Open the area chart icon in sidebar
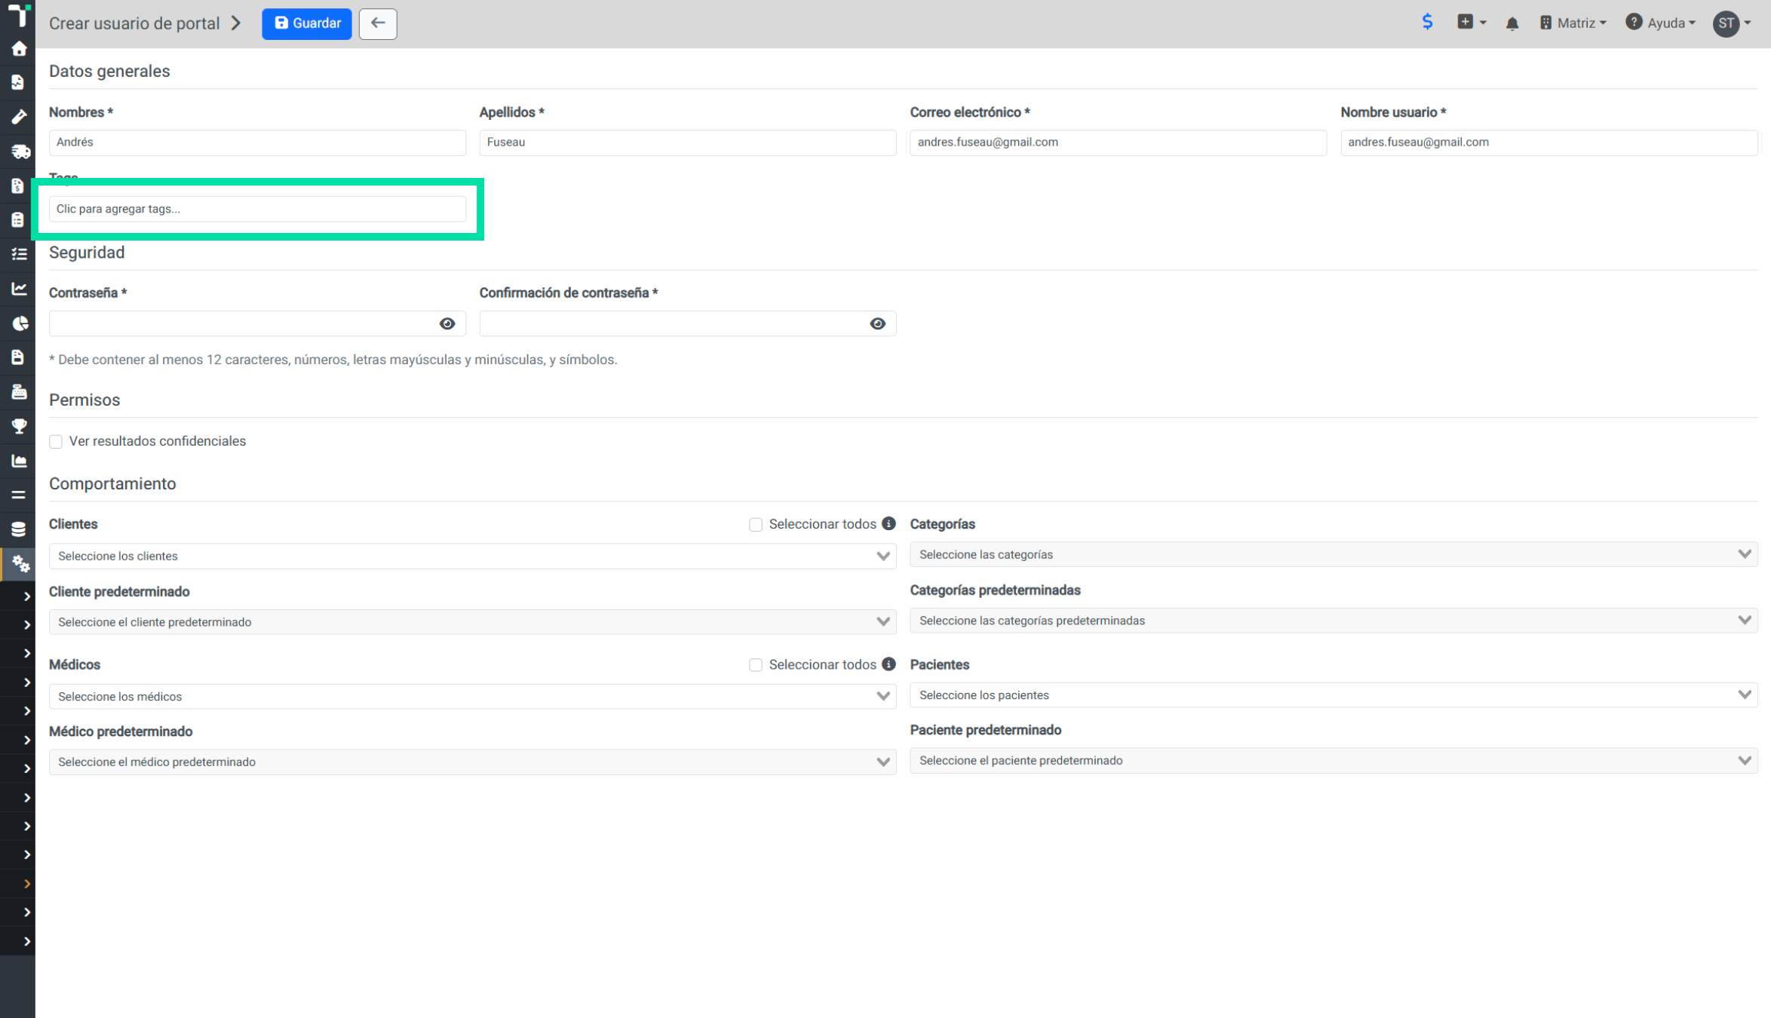Image resolution: width=1771 pixels, height=1018 pixels. 19,461
